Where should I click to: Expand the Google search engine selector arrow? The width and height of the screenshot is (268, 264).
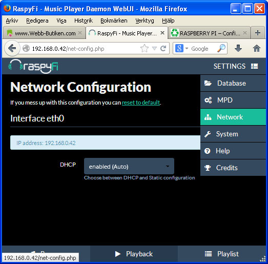click(187, 49)
